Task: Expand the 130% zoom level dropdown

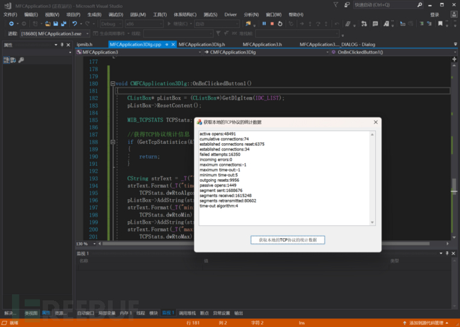Action: pos(93,244)
